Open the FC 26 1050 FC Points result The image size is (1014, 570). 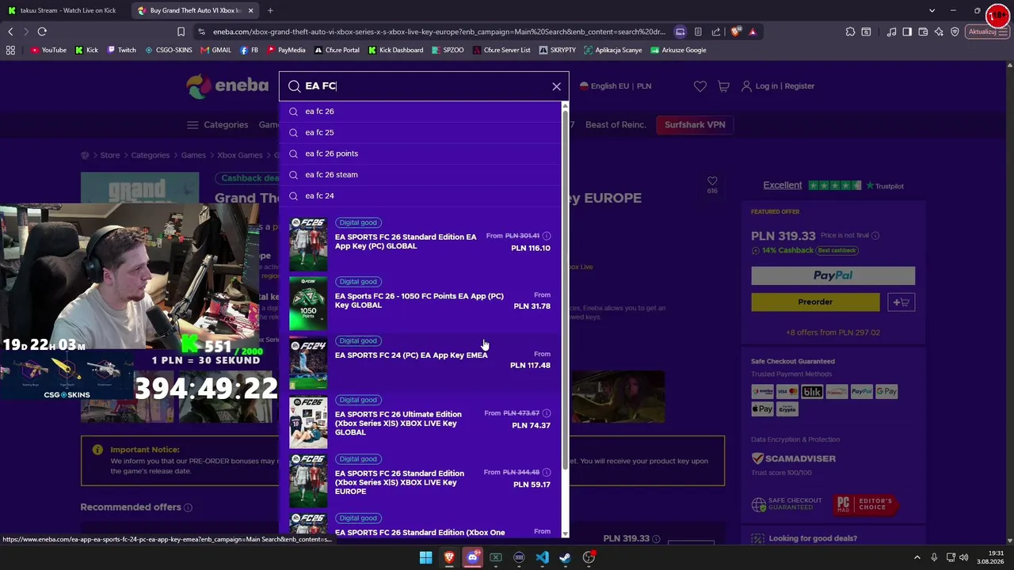coord(421,302)
